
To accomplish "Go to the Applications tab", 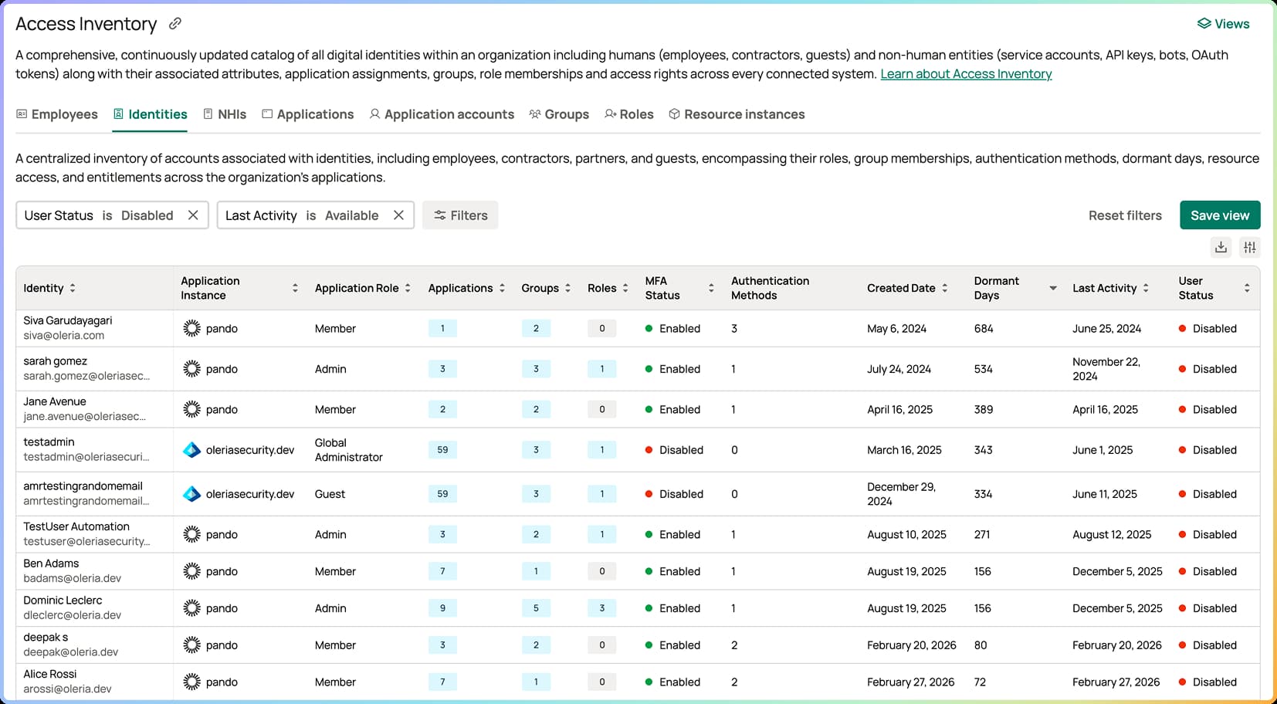I will pos(307,114).
